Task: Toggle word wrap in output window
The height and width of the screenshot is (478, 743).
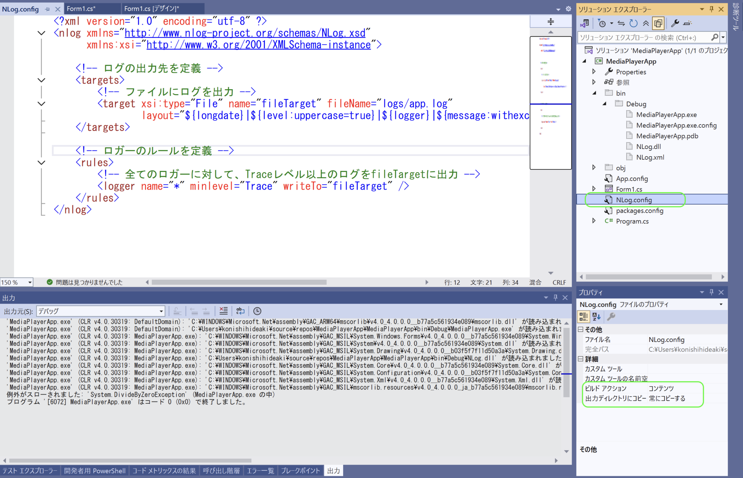Action: click(x=240, y=311)
